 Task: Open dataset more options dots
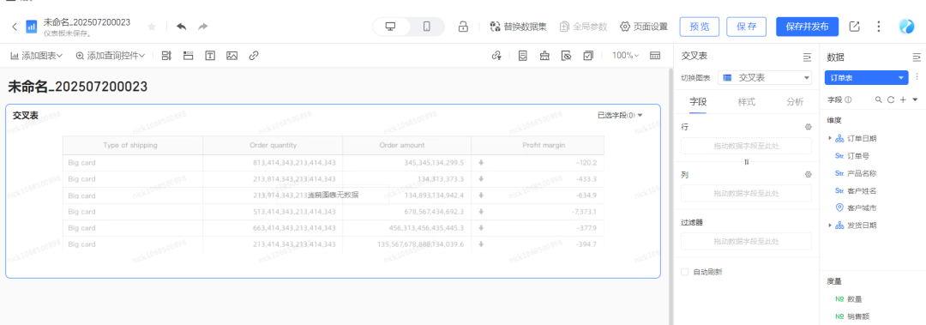(x=917, y=77)
